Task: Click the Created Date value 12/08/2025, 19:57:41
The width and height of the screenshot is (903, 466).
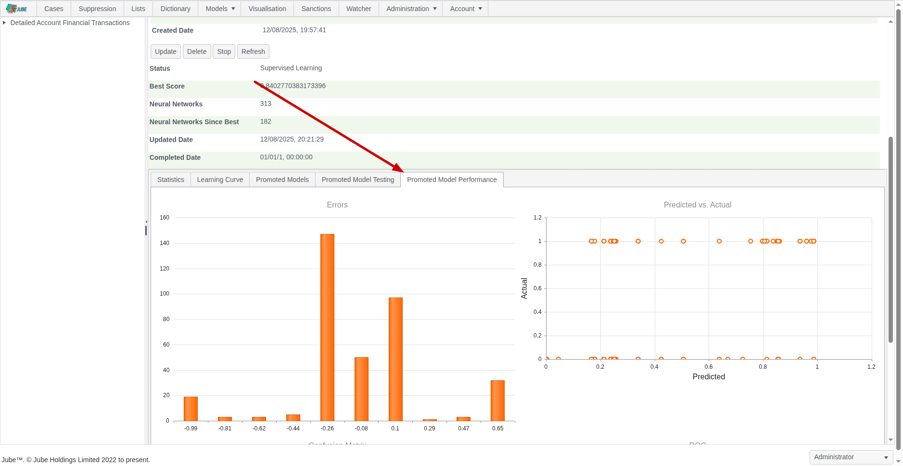Action: (x=294, y=30)
